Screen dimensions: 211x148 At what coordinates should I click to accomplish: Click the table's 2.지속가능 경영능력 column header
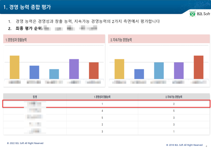174,97
